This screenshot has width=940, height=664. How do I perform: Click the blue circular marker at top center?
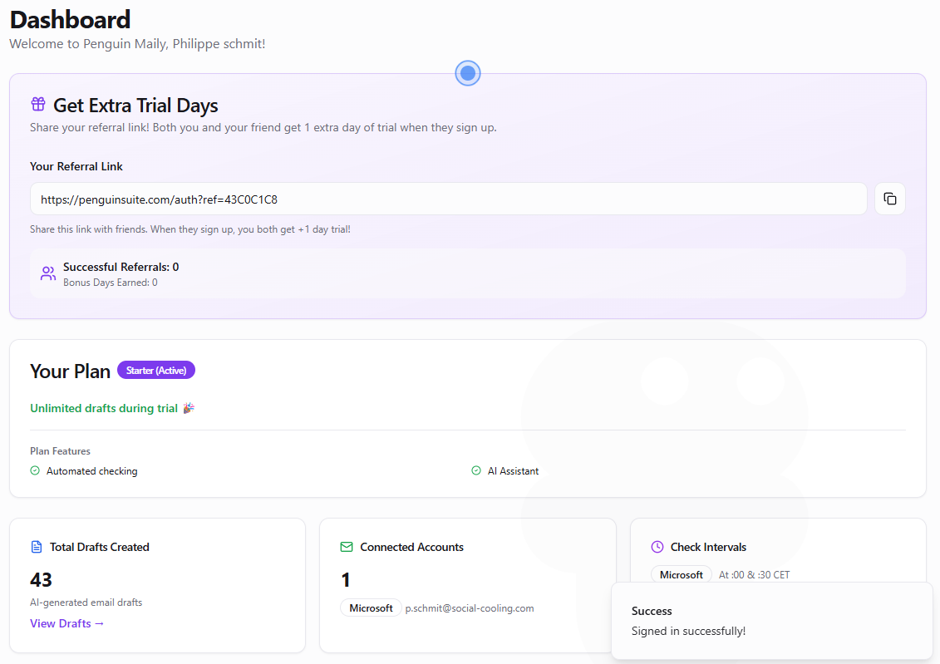(468, 73)
